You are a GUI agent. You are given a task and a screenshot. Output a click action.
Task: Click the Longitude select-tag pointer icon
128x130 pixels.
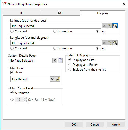[x=115, y=43]
